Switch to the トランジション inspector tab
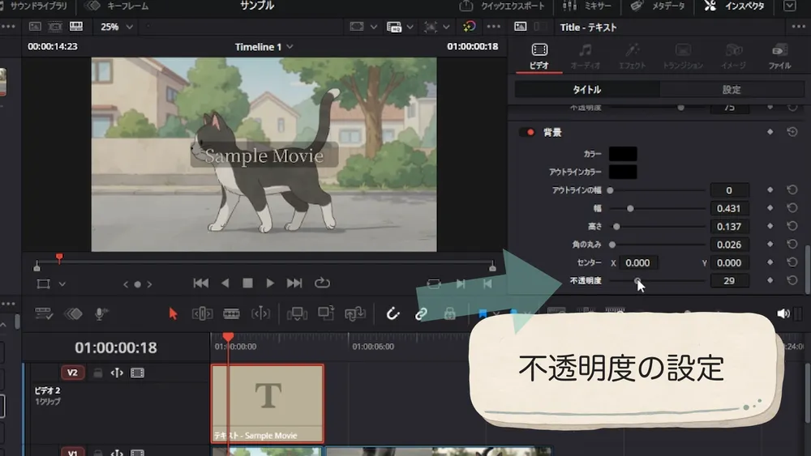Image resolution: width=811 pixels, height=456 pixels. [x=683, y=56]
